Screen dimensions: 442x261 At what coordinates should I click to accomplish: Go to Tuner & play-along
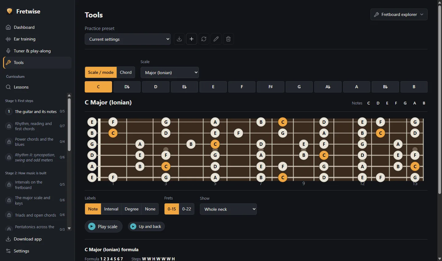click(37, 51)
